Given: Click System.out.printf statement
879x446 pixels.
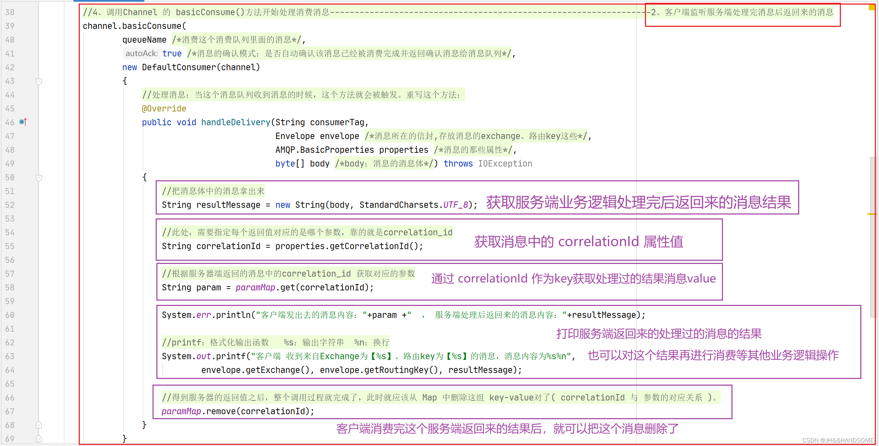Looking at the screenshot, I should tap(369, 356).
